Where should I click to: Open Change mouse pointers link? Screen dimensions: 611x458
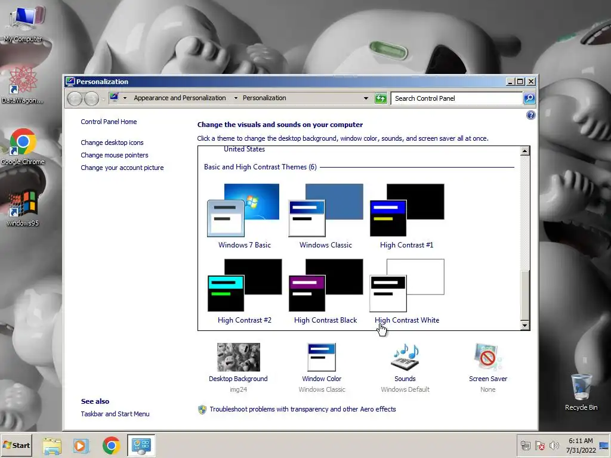(x=114, y=155)
